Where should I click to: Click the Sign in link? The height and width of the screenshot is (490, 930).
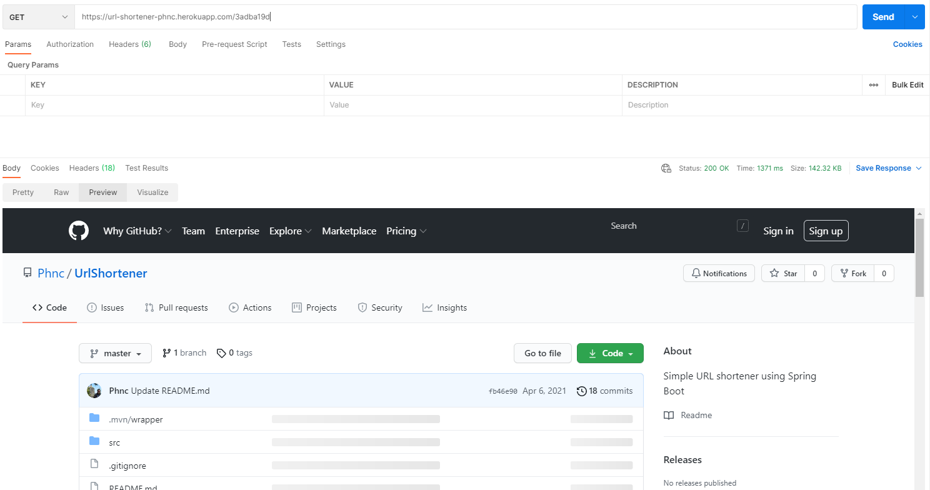(x=778, y=231)
